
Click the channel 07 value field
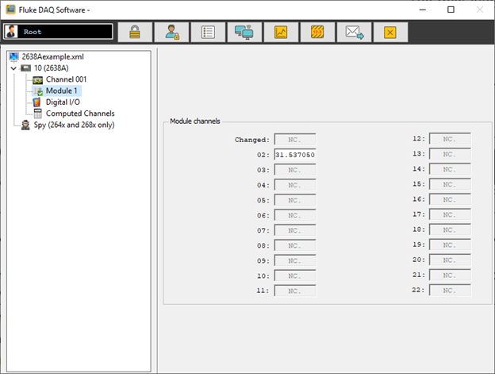pyautogui.click(x=295, y=230)
